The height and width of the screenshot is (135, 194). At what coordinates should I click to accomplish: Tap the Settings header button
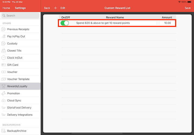[20, 8]
